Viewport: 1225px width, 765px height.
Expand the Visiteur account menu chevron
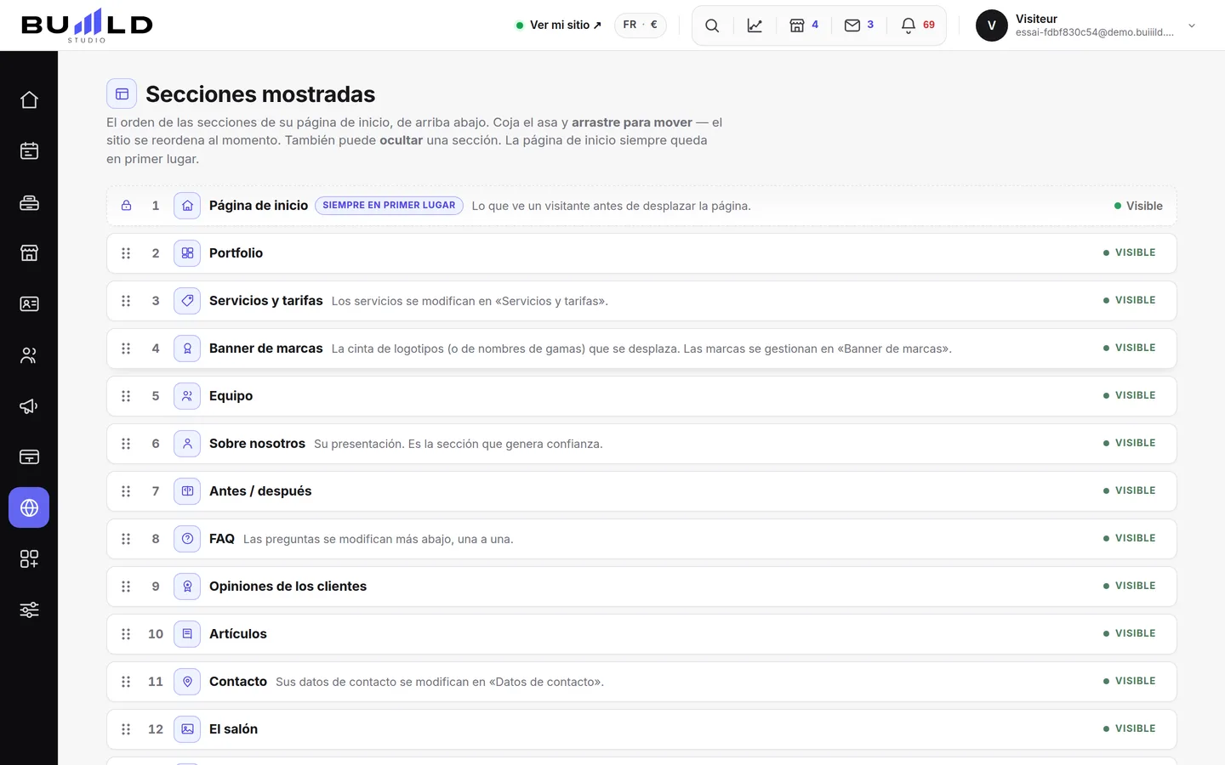click(x=1192, y=25)
